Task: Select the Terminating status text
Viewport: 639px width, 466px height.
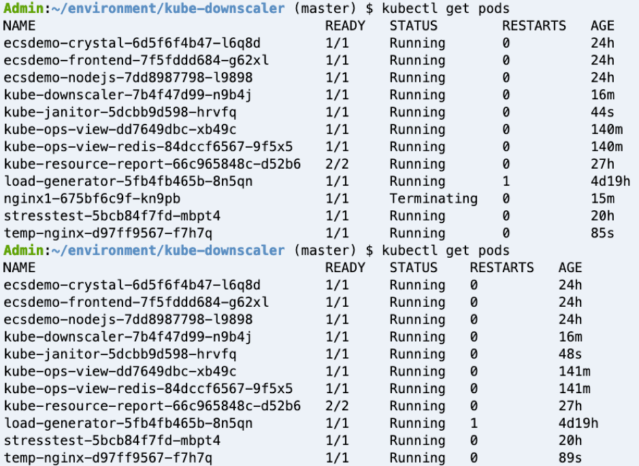Action: (433, 199)
